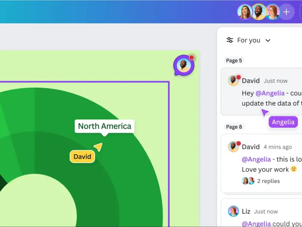Click the purple Angelia cursor name tag

[x=283, y=122]
